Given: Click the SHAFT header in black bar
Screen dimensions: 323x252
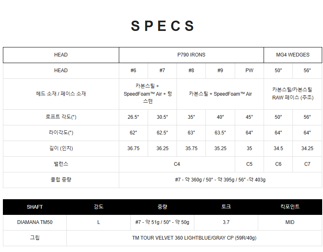Looking at the screenshot, I should 35,207.
